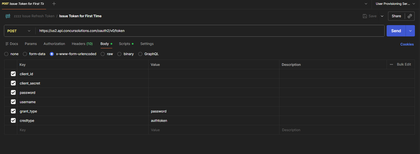Click the grant_type value 'password'
Screen dimensions: 420x154
pyautogui.click(x=159, y=111)
